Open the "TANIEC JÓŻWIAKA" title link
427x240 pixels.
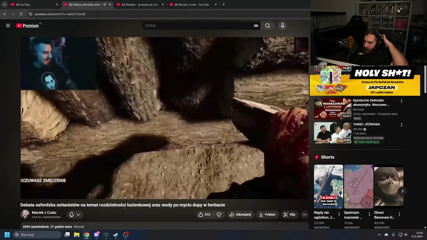pos(367,124)
